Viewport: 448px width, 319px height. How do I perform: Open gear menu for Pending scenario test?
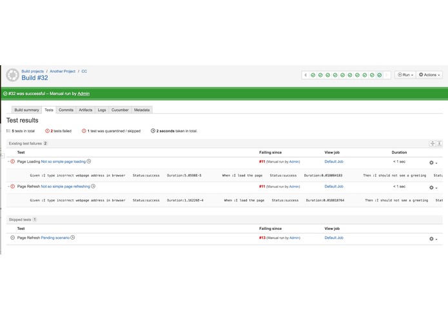[433, 239]
